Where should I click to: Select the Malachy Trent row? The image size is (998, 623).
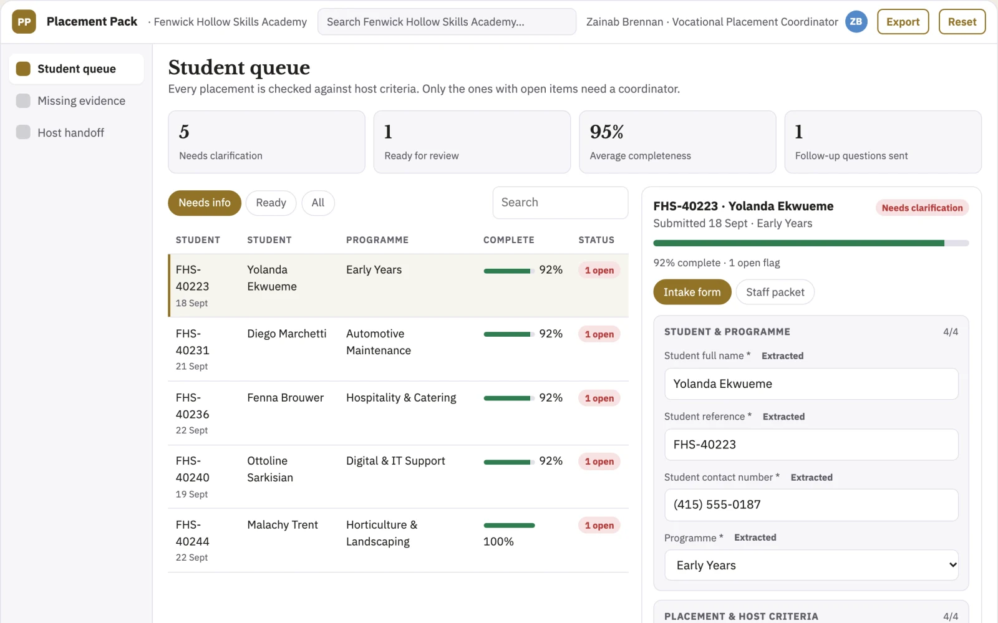coord(398,541)
